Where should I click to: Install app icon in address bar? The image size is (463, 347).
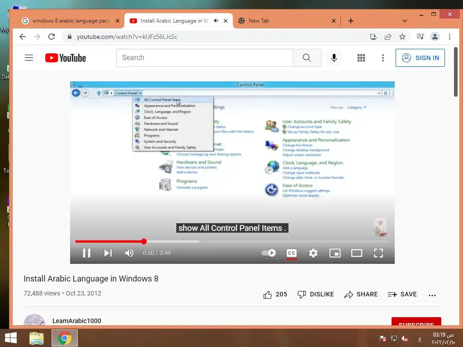tap(373, 37)
